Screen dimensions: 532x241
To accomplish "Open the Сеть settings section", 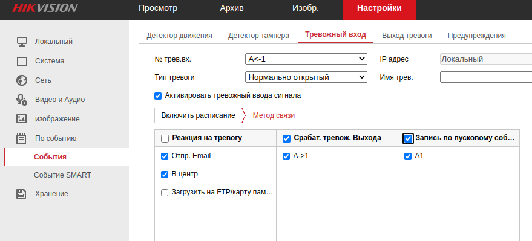I will tap(43, 80).
